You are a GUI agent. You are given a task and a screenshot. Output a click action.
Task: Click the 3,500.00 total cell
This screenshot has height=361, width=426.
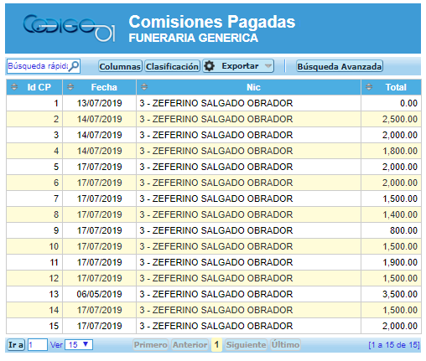click(x=391, y=294)
